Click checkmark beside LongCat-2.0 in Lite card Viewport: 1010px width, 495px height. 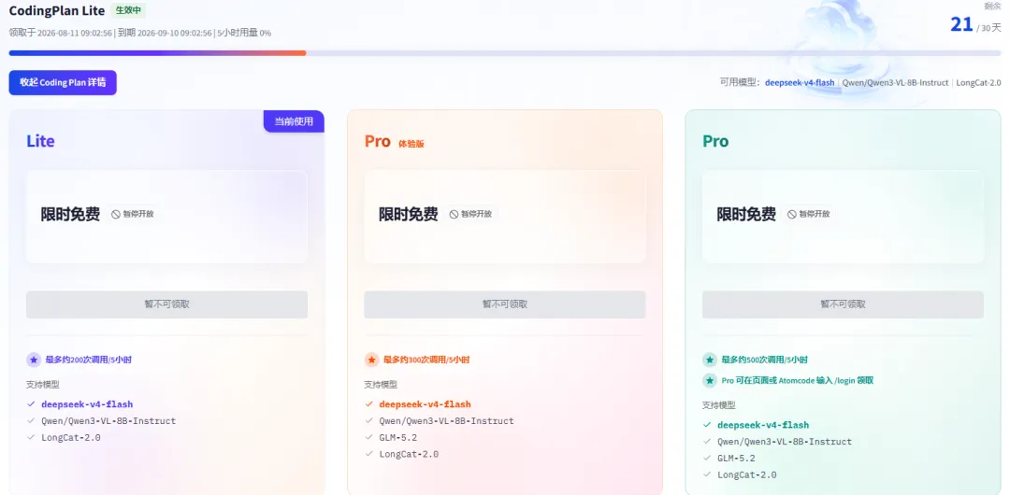[31, 438]
